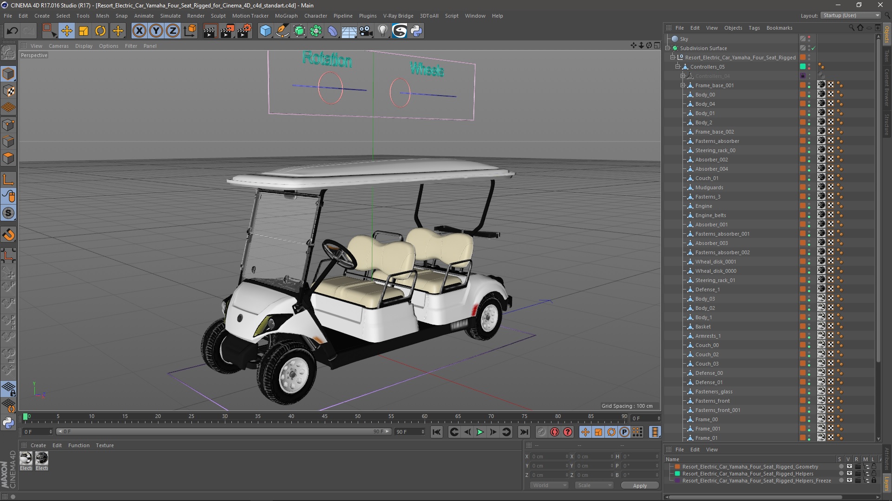This screenshot has height=501, width=892.
Task: Toggle Subdivision Surface enable checkmark
Action: click(x=813, y=48)
